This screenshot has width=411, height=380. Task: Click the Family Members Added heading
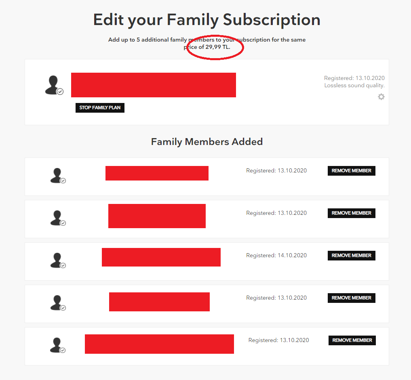click(207, 142)
